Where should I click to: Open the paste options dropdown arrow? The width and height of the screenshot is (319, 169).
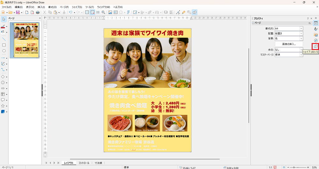59,13
